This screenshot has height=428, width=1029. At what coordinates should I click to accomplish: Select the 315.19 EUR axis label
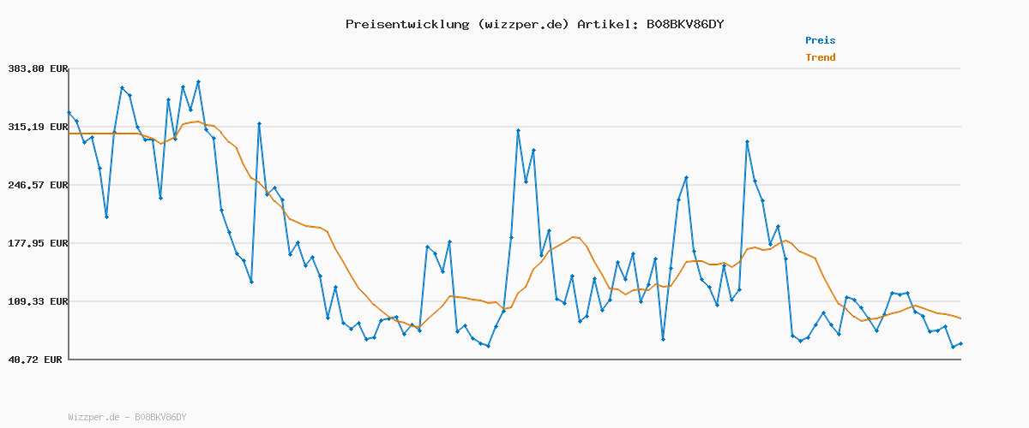pyautogui.click(x=37, y=127)
